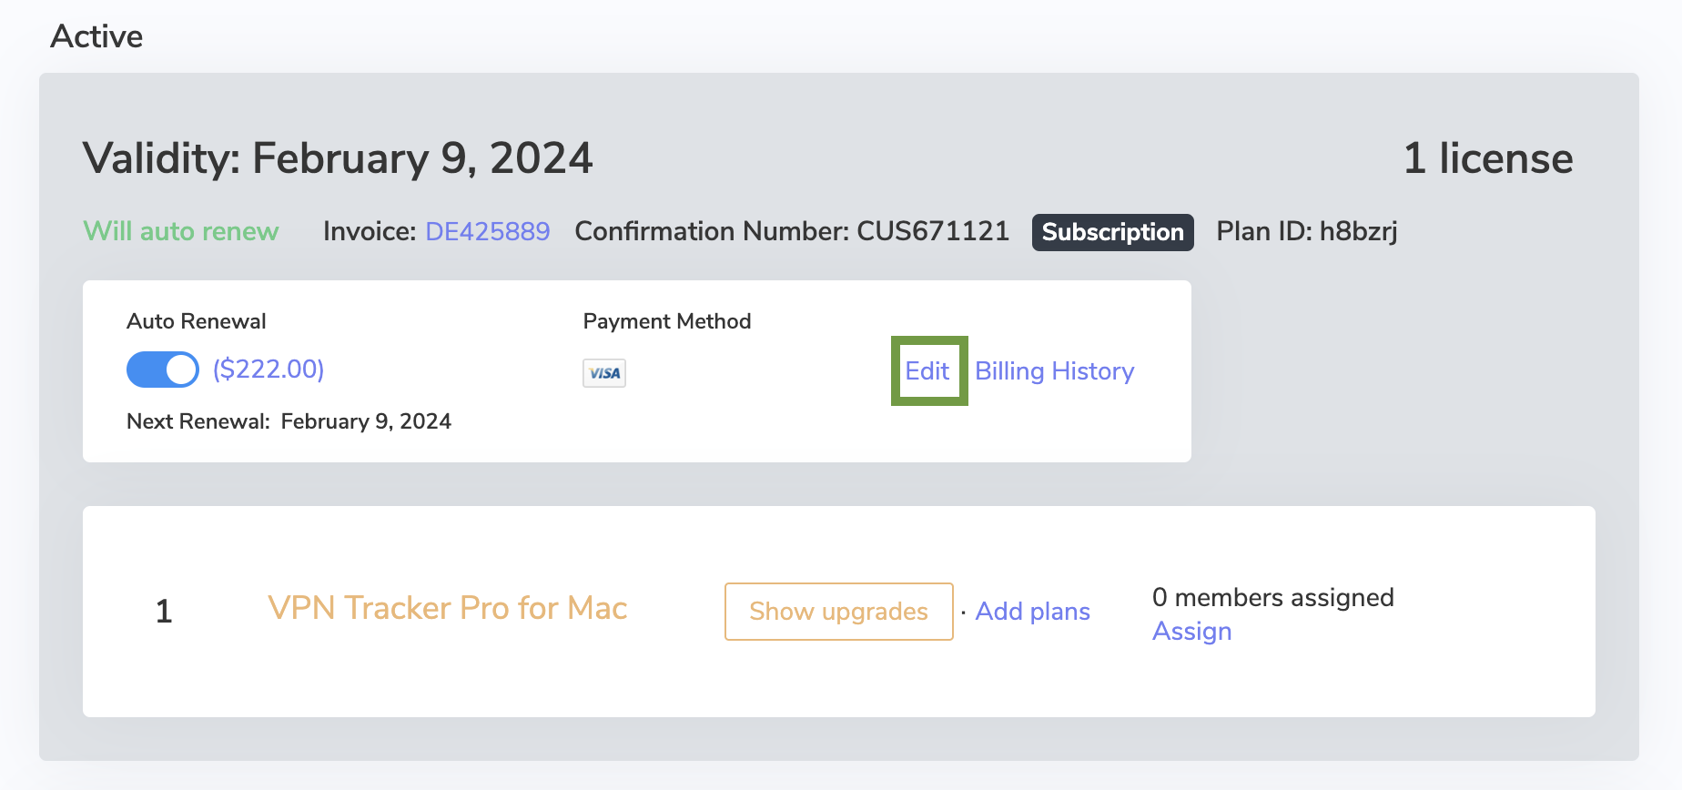Viewport: 1682px width, 790px height.
Task: Click Show upgrades for VPN Tracker Pro
Action: pos(837,612)
